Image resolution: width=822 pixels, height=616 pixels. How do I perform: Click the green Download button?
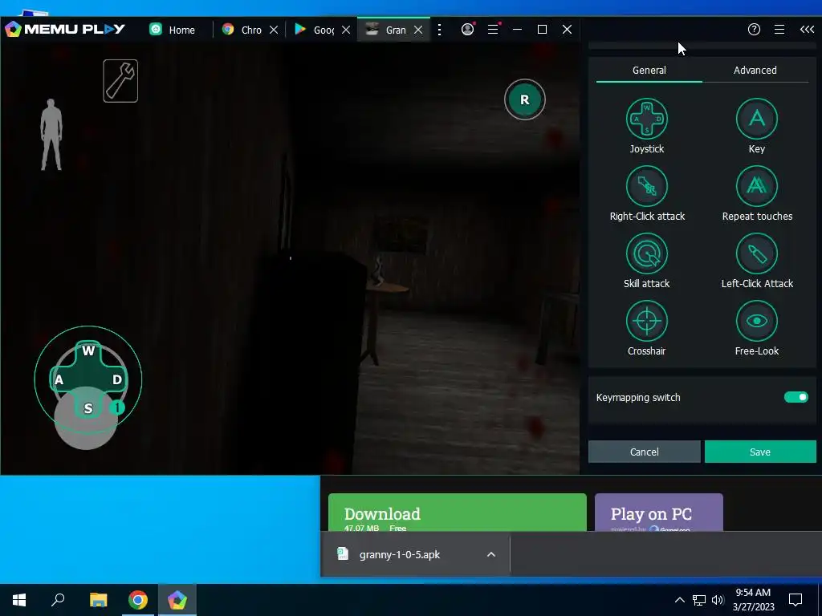pyautogui.click(x=457, y=513)
